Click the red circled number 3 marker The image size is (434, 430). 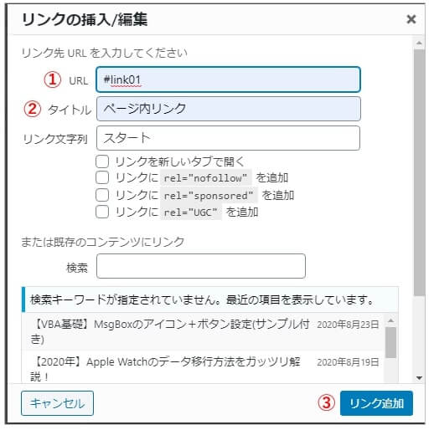(326, 403)
